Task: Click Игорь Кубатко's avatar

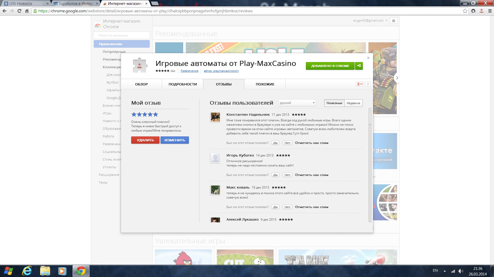Action: pos(215,158)
